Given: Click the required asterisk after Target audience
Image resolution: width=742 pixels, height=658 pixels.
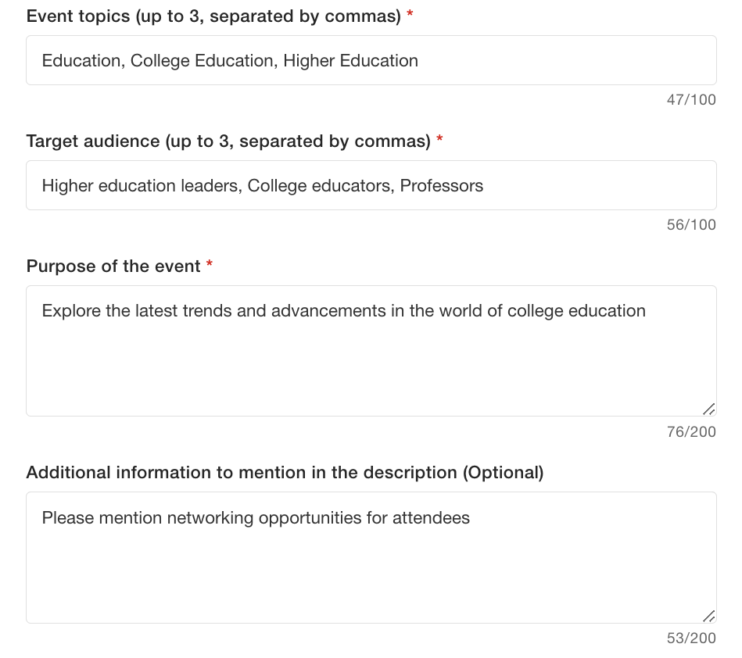Looking at the screenshot, I should click(440, 140).
